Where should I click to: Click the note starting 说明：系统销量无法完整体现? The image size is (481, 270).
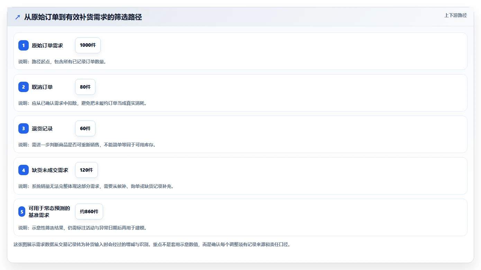click(96, 186)
